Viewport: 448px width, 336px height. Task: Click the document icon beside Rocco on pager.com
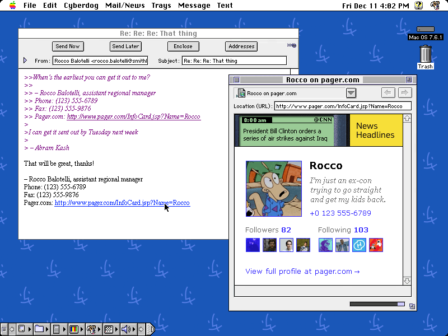tap(241, 93)
